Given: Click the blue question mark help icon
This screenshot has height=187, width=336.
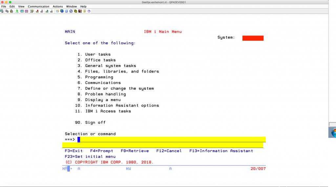Looking at the screenshot, I should pyautogui.click(x=89, y=11).
